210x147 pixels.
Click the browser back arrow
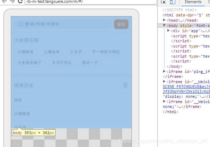(5, 1)
